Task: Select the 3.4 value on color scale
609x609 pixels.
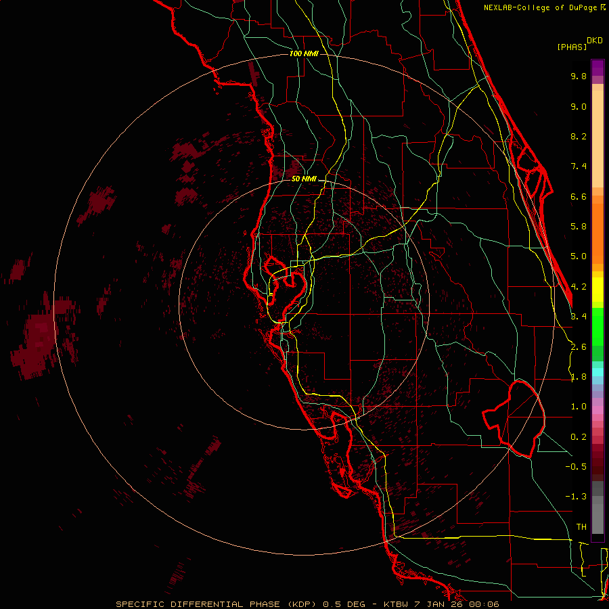Action: tap(579, 317)
